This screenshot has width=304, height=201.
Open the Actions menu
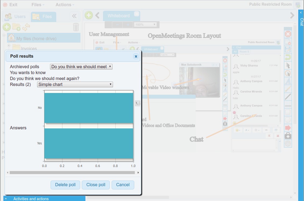pos(65,5)
